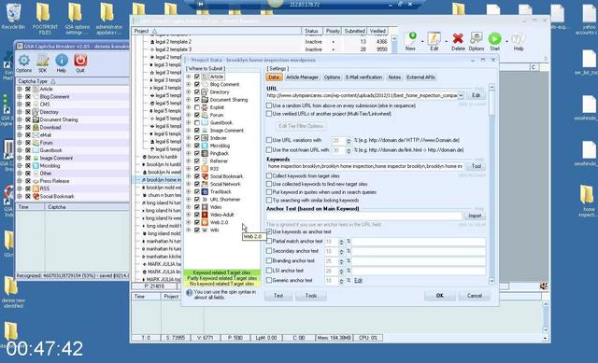This screenshot has height=363, width=598.
Task: Expand Article captcha type in Captcha Breaker
Action: pos(20,89)
